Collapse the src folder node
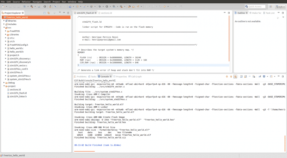 tap(4, 28)
